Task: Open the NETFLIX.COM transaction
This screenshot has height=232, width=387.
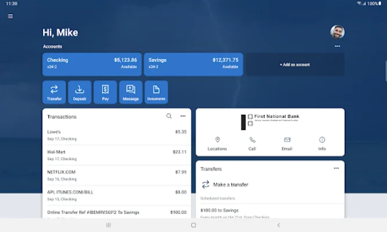Action: pyautogui.click(x=117, y=175)
